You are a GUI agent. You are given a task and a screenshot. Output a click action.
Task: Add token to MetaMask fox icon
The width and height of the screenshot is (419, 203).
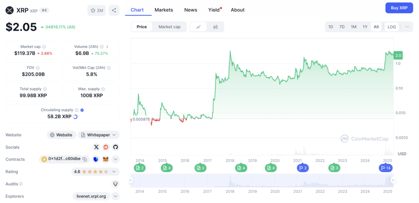[x=106, y=159]
